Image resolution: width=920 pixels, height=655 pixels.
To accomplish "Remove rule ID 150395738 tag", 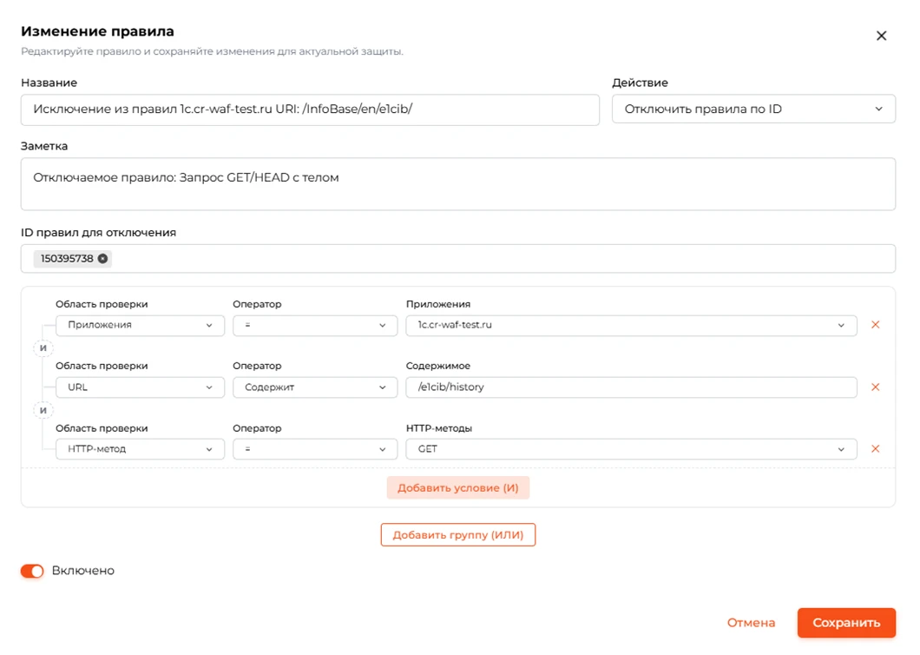I will [x=102, y=259].
